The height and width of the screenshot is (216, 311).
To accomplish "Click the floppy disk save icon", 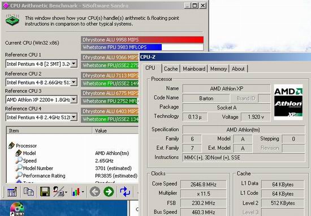I will [45, 192].
